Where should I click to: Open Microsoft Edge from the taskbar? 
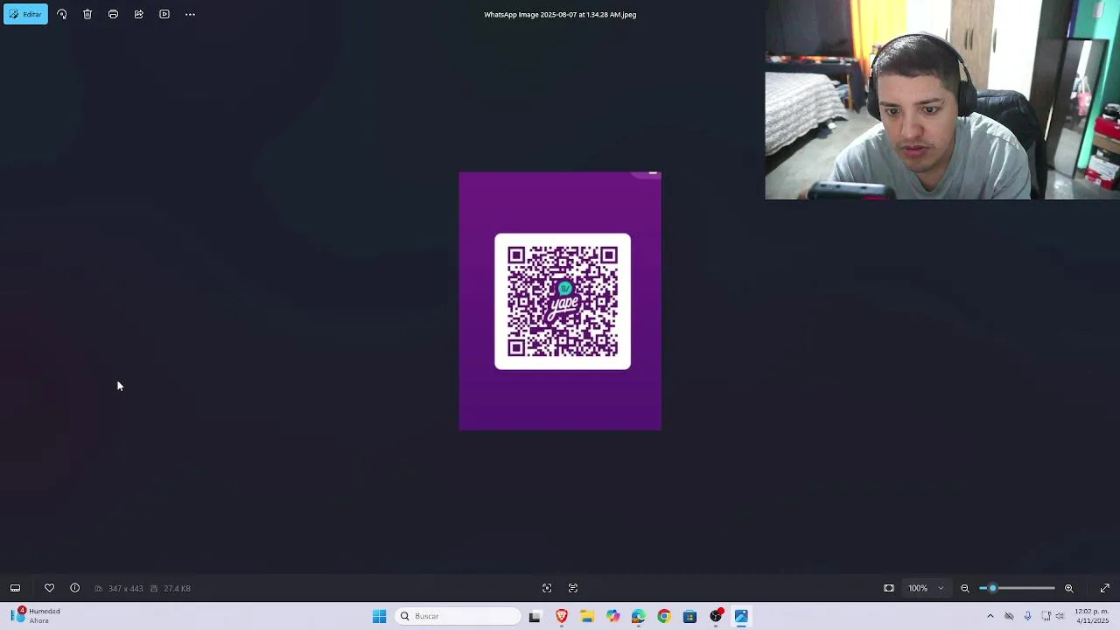[639, 616]
